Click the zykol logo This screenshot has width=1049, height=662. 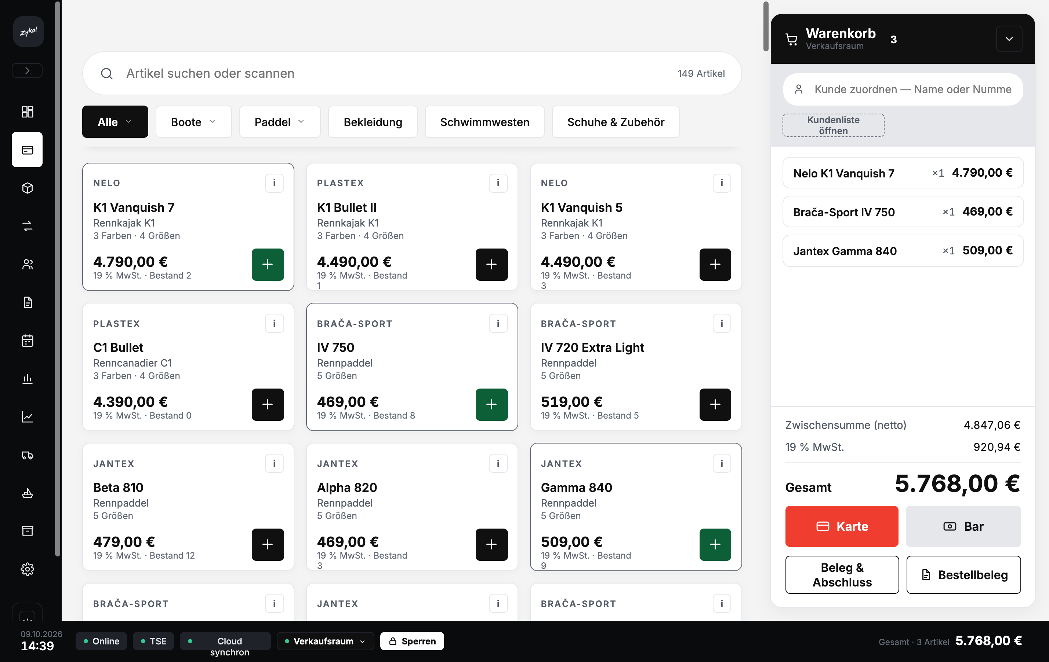pyautogui.click(x=28, y=32)
